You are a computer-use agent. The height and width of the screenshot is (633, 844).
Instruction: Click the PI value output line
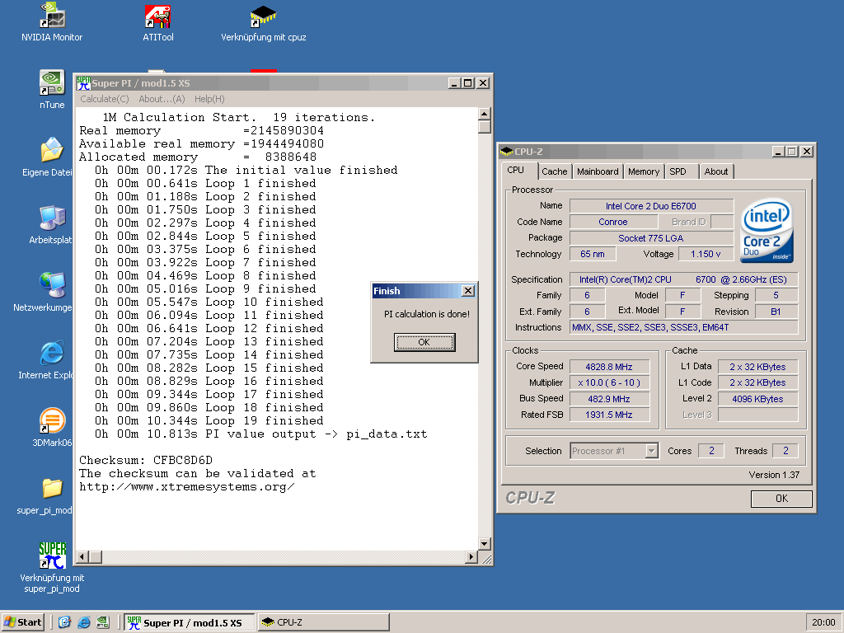point(261,434)
